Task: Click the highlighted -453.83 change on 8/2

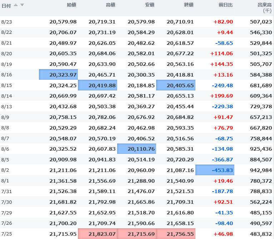Action: 215,170
